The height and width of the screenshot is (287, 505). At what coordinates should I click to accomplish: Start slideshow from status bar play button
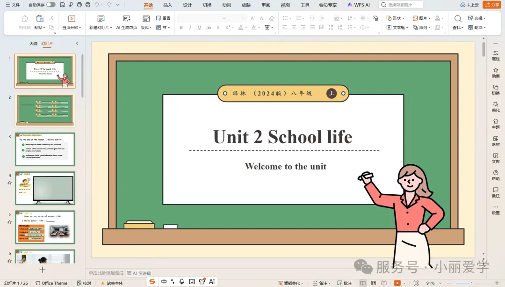click(397, 283)
